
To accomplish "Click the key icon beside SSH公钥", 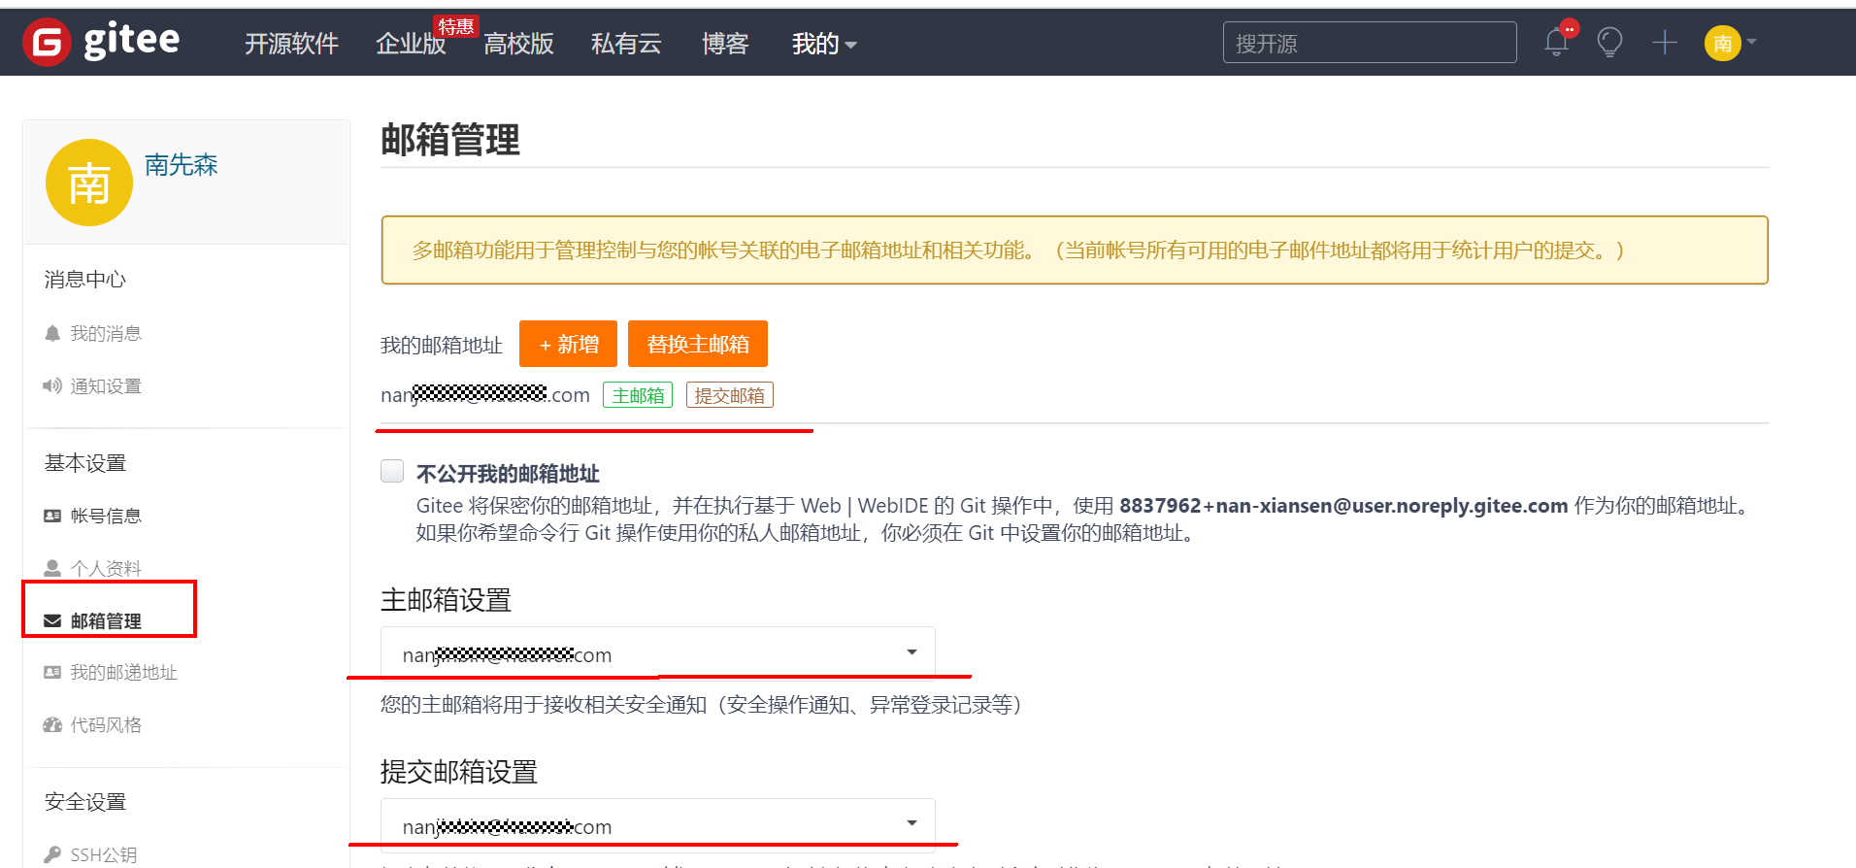I will 52,854.
